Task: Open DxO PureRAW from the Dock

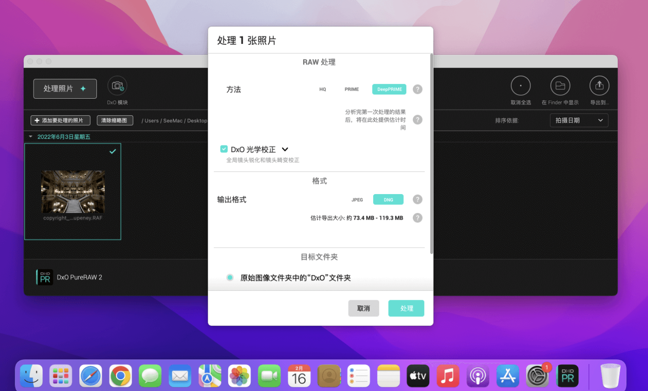Action: tap(567, 376)
